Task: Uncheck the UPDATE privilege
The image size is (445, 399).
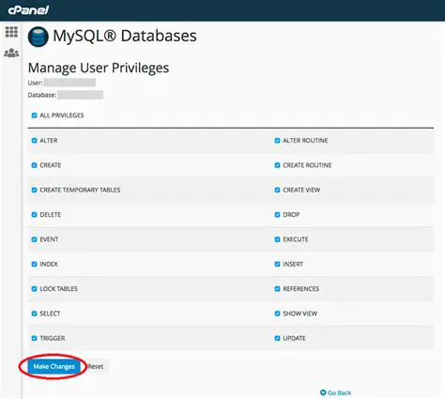Action: pyautogui.click(x=277, y=338)
